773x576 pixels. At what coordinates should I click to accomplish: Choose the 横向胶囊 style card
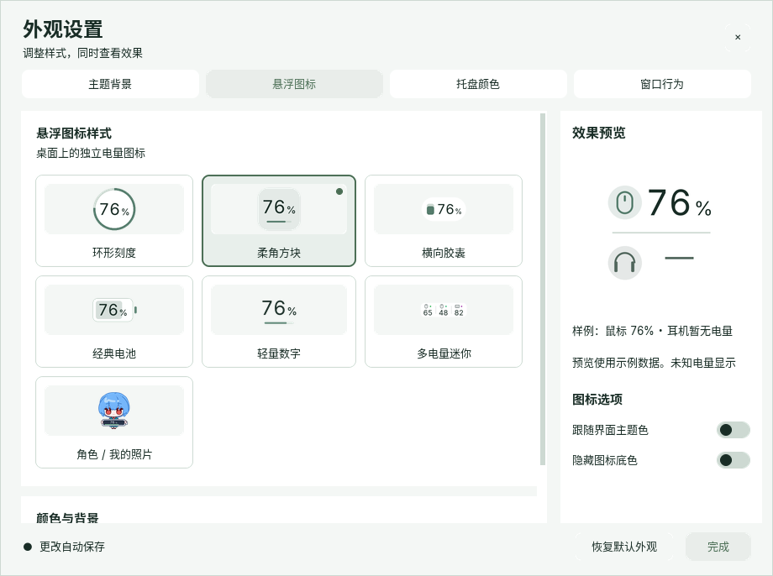coord(443,221)
